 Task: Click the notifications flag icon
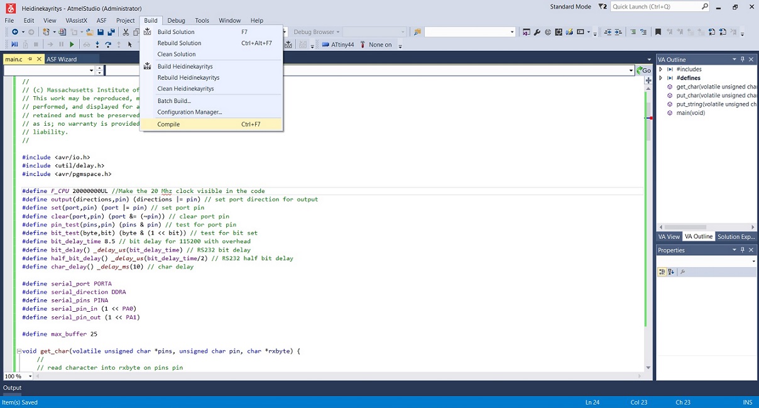point(603,6)
